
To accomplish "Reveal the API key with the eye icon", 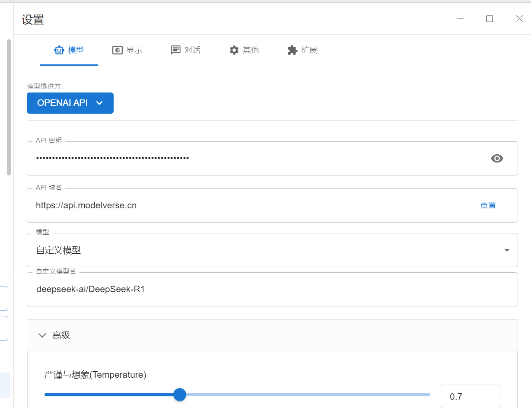I will pos(497,158).
